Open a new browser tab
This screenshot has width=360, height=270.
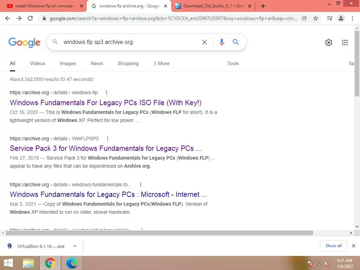pyautogui.click(x=263, y=6)
